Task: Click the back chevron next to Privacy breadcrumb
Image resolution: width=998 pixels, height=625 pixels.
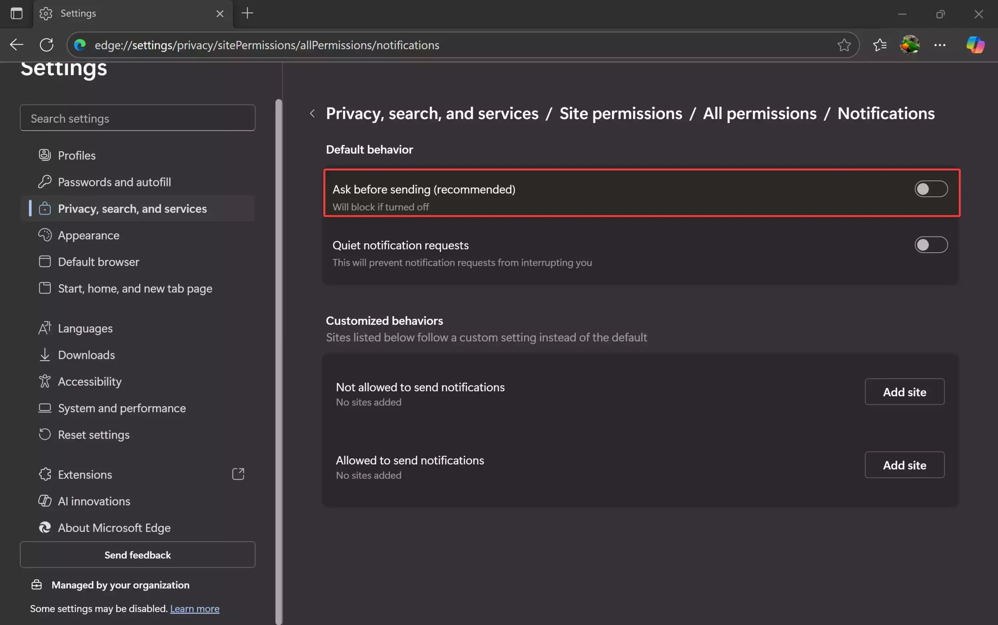Action: [x=312, y=113]
